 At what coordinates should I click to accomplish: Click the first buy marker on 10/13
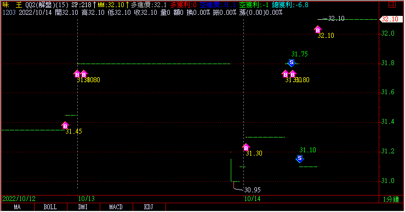tap(77, 74)
